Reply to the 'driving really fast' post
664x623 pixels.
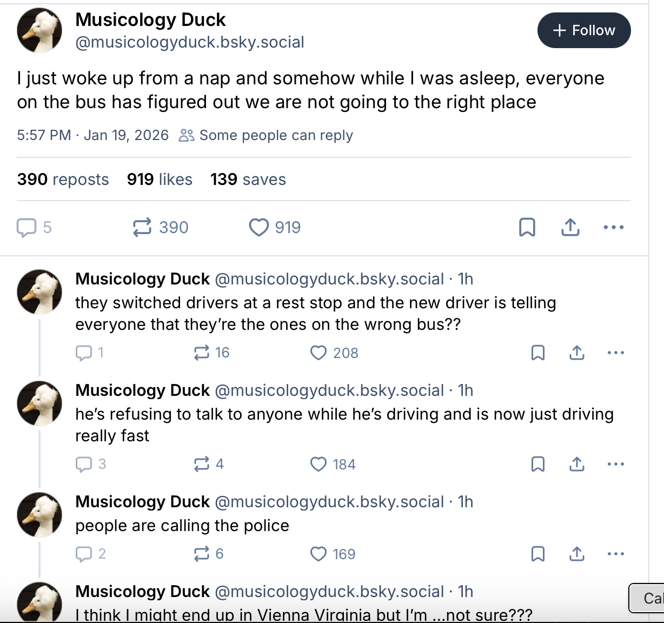[x=84, y=464]
